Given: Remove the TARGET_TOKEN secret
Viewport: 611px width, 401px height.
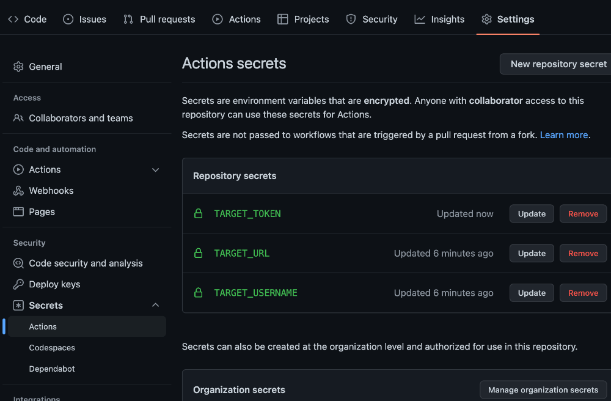Looking at the screenshot, I should click(583, 213).
